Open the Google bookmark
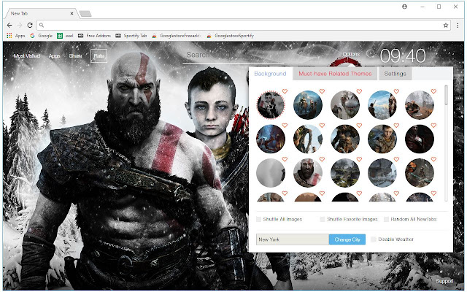 42,36
